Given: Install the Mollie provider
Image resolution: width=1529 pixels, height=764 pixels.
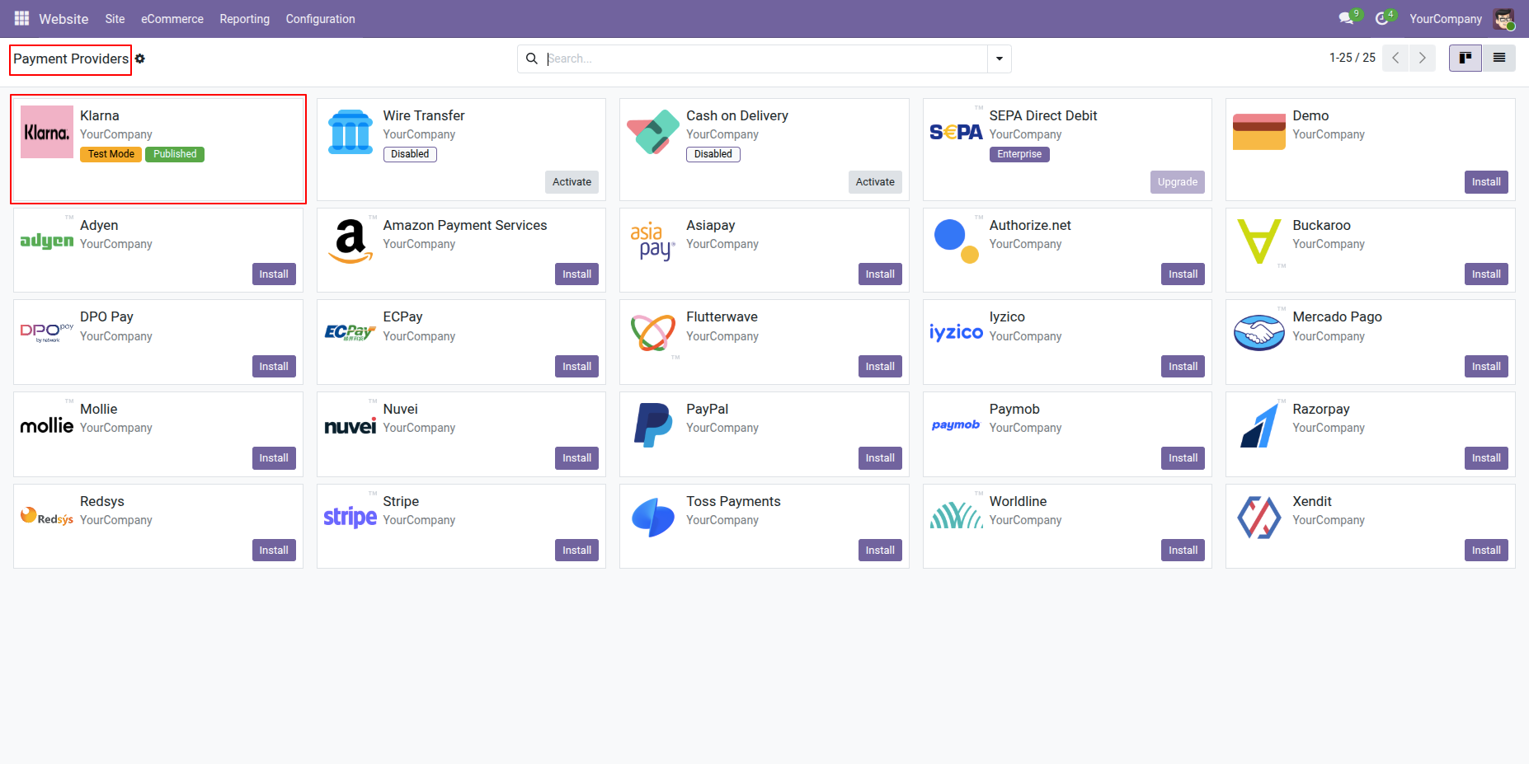Looking at the screenshot, I should [274, 458].
